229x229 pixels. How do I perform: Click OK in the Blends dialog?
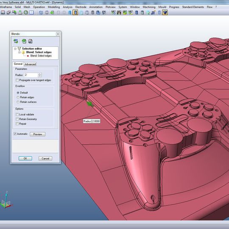25,159
